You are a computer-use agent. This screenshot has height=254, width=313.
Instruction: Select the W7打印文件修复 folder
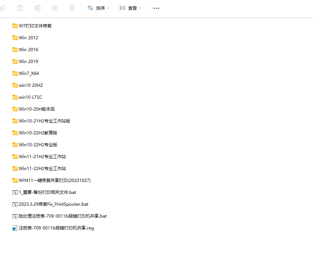(35, 26)
